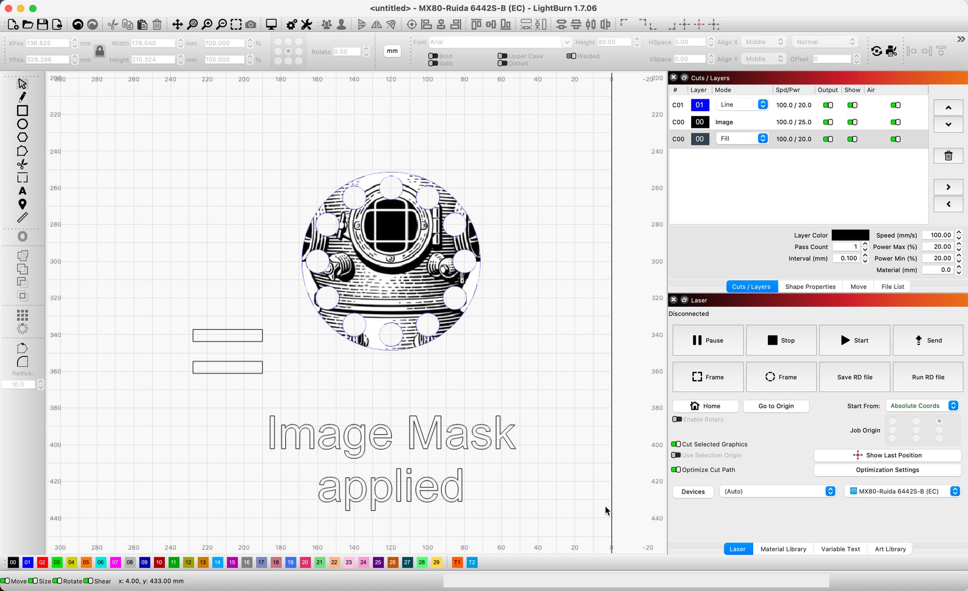The image size is (968, 591).
Task: Delete layer with Cuts panel trash icon
Action: pyautogui.click(x=948, y=156)
